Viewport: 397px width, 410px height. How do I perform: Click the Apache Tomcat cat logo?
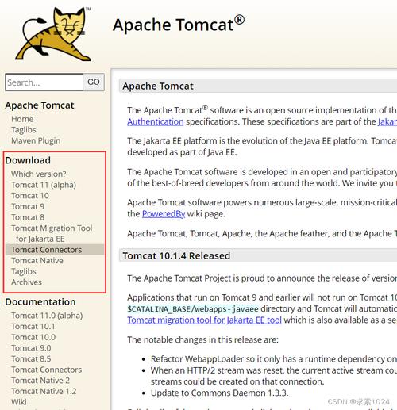[53, 34]
